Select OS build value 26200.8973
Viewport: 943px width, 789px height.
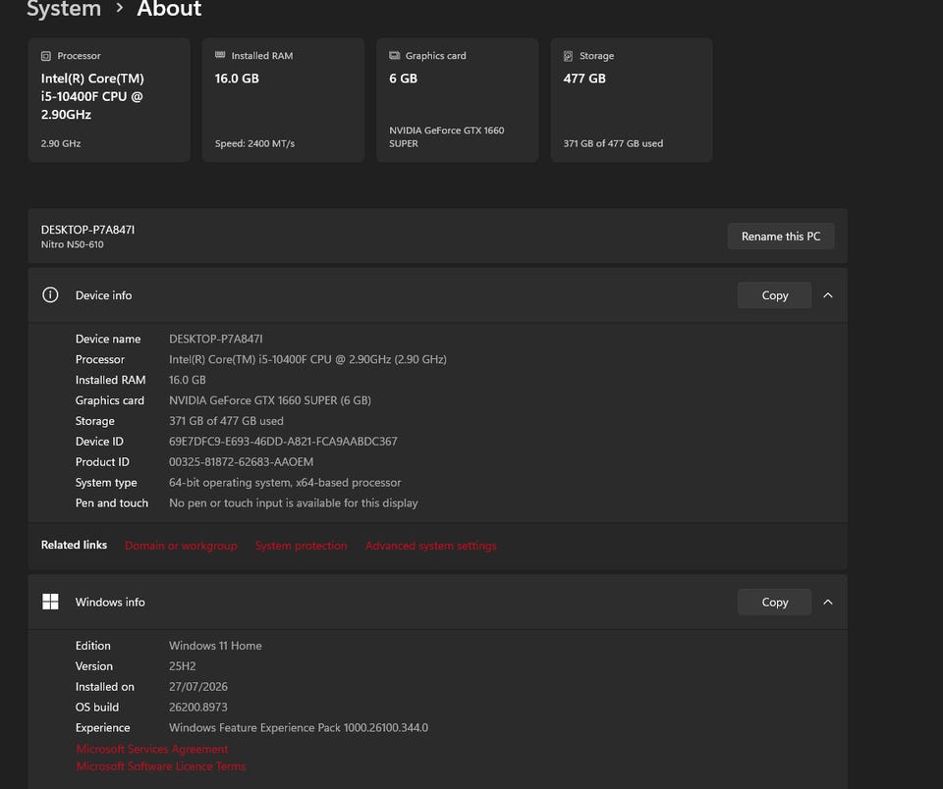pos(197,707)
